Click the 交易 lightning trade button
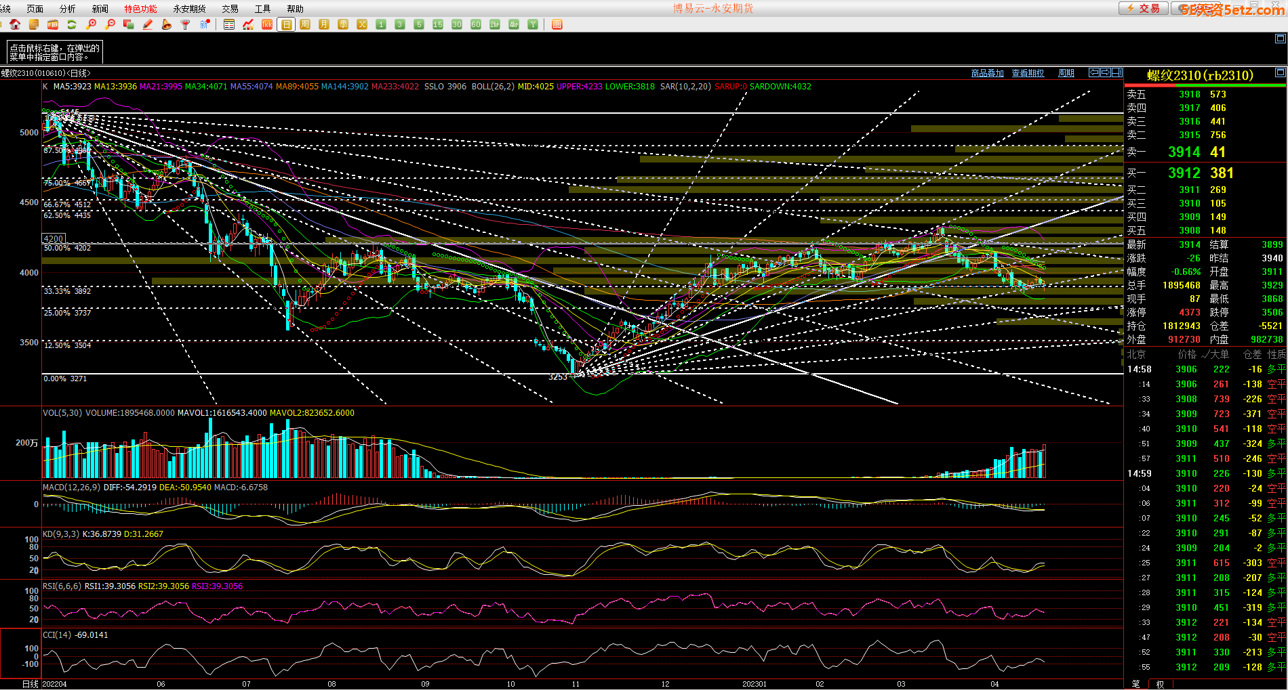 point(1143,8)
